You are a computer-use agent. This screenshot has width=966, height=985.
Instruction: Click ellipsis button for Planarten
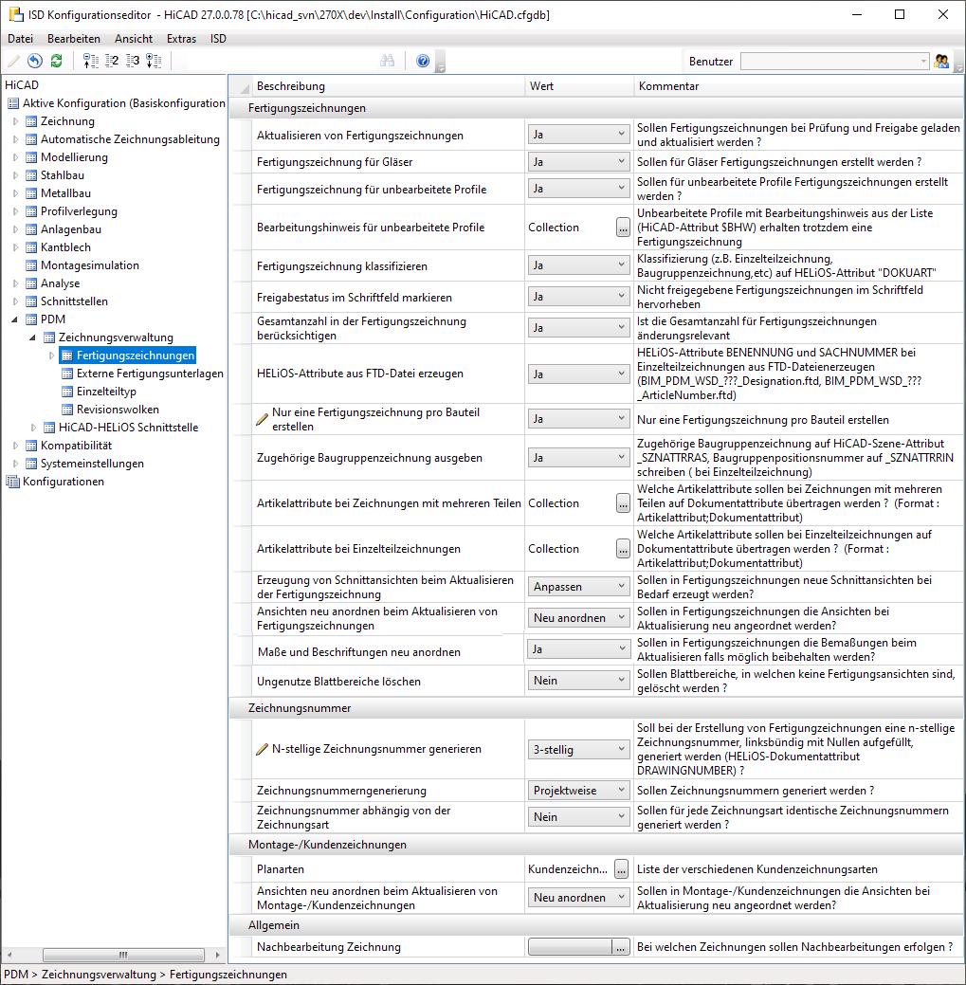[x=621, y=868]
